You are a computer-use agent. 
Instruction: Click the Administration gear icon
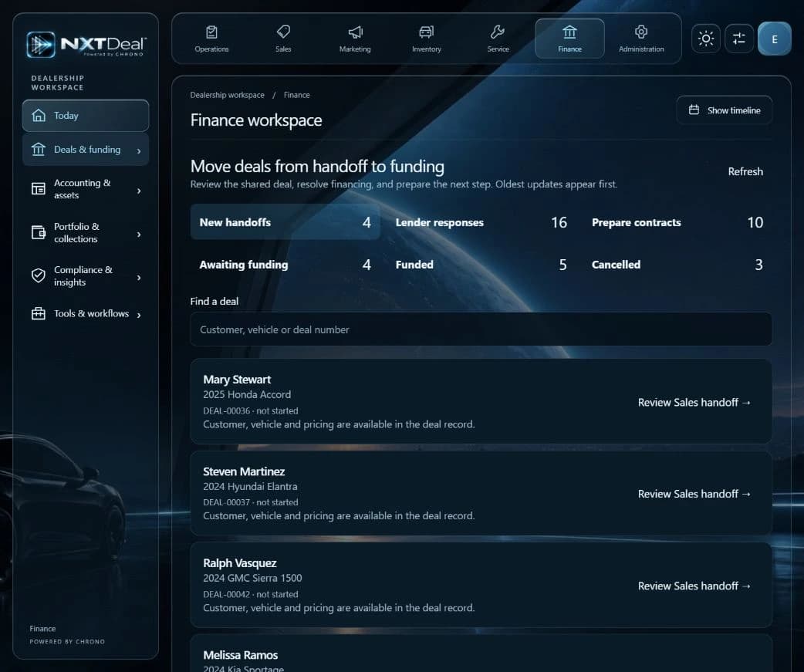641,32
